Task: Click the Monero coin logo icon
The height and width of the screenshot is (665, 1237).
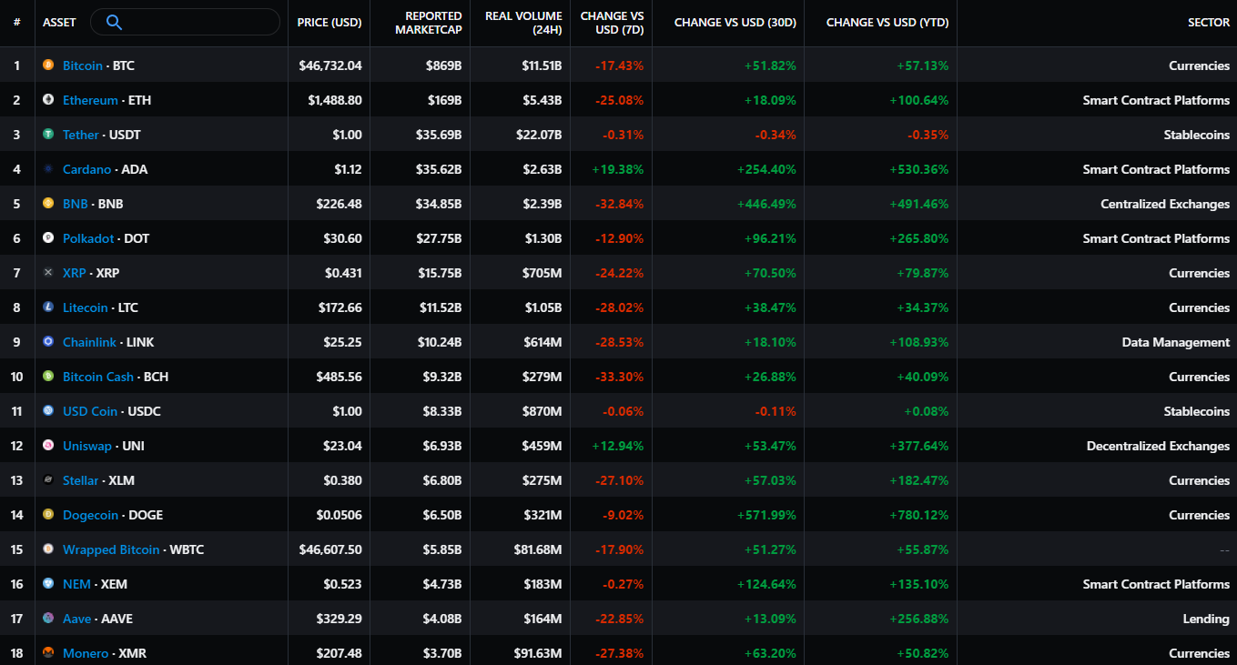Action: click(49, 652)
